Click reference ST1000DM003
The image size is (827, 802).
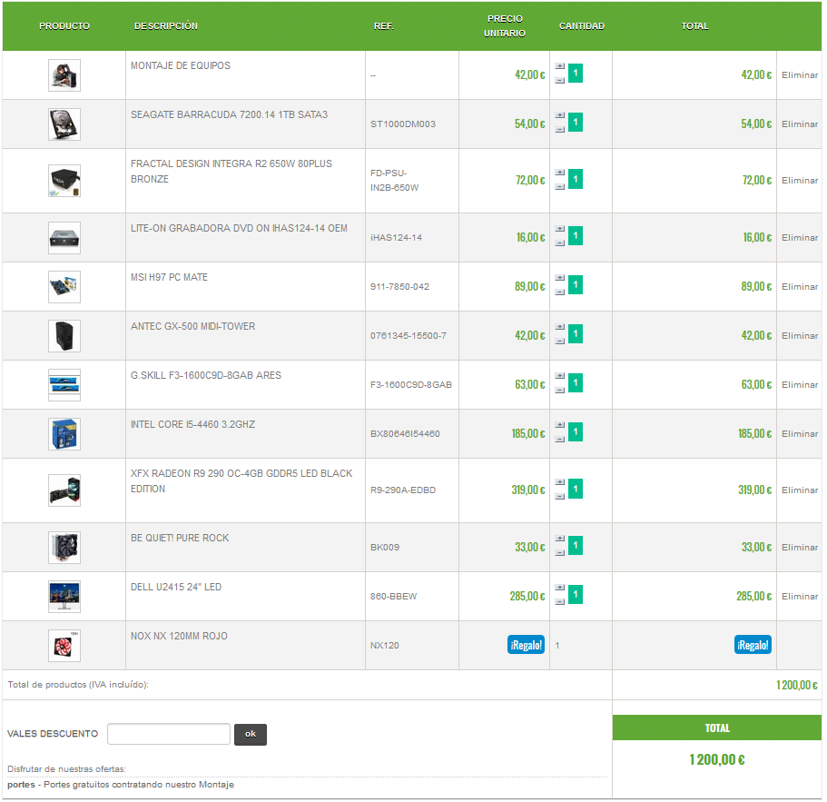[403, 124]
